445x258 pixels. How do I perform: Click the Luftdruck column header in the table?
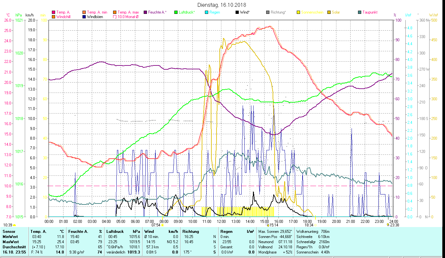click(115, 231)
